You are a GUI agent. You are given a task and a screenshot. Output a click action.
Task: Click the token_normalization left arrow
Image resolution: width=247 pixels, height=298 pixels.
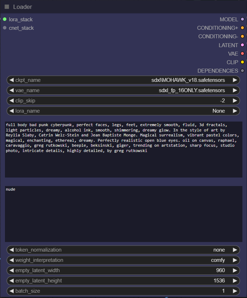click(x=12, y=250)
